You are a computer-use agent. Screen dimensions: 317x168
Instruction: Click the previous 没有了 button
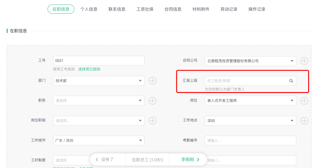(x=105, y=160)
